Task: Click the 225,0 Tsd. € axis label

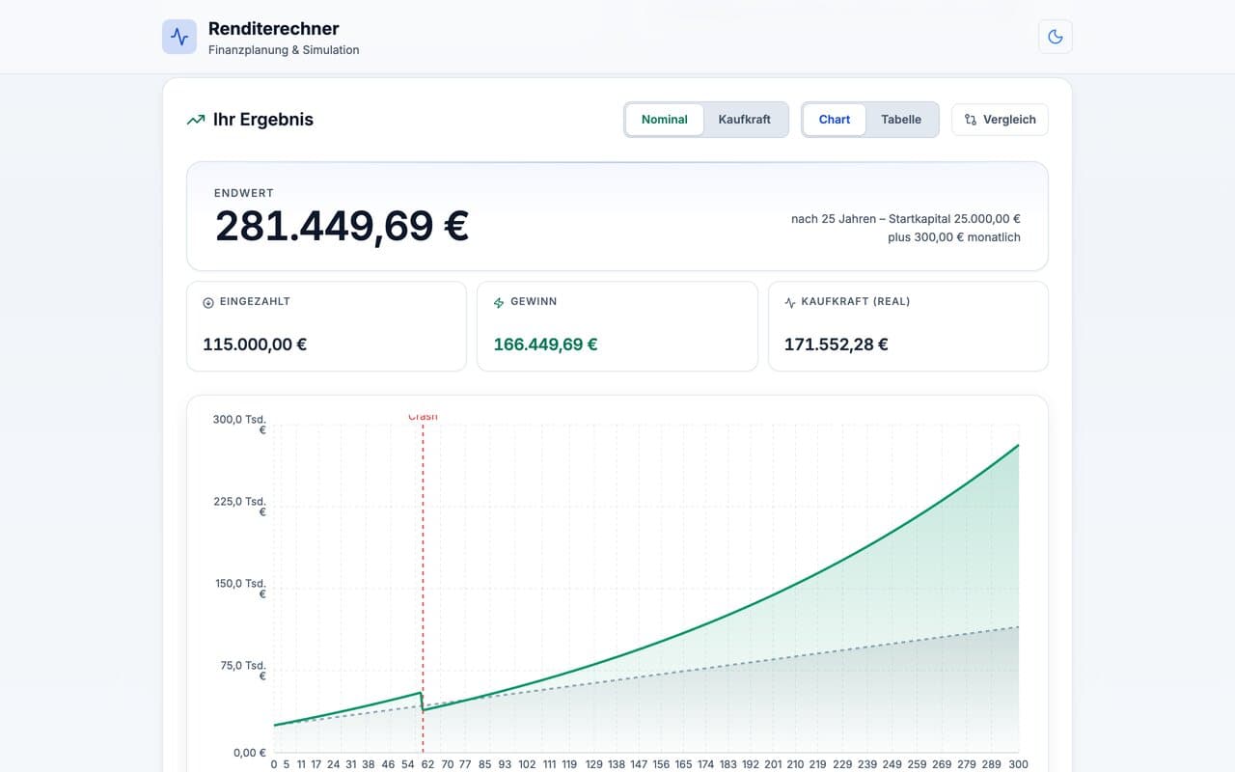Action: click(240, 507)
